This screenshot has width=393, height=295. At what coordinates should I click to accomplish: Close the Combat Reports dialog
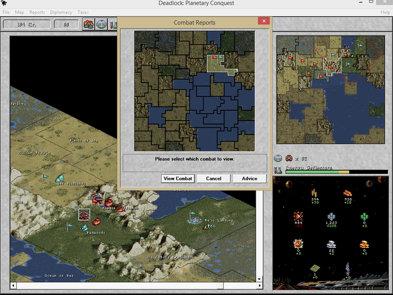coord(263,21)
